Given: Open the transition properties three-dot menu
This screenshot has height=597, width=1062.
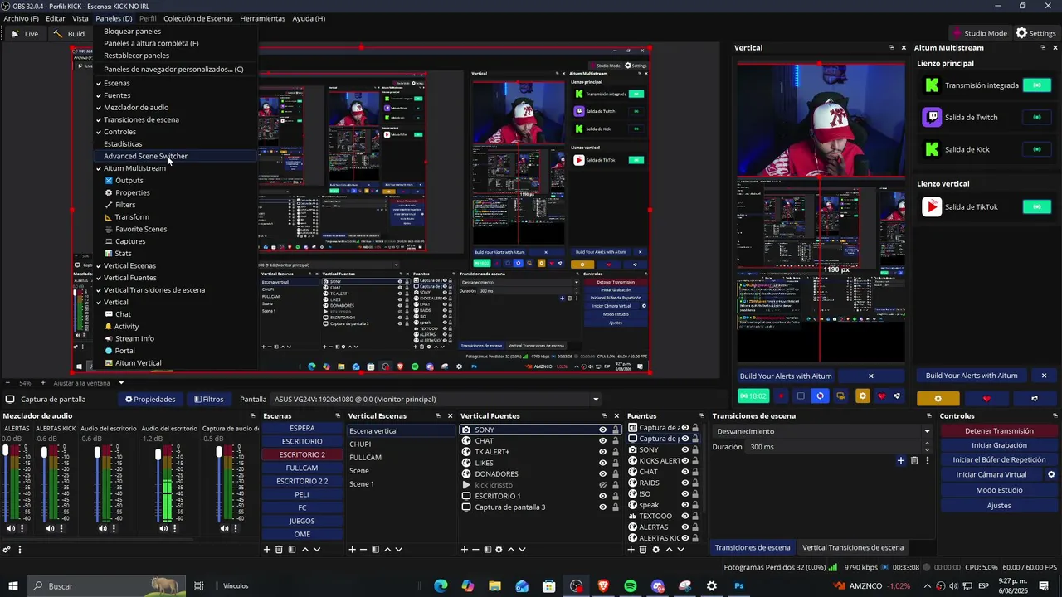Looking at the screenshot, I should pyautogui.click(x=927, y=460).
